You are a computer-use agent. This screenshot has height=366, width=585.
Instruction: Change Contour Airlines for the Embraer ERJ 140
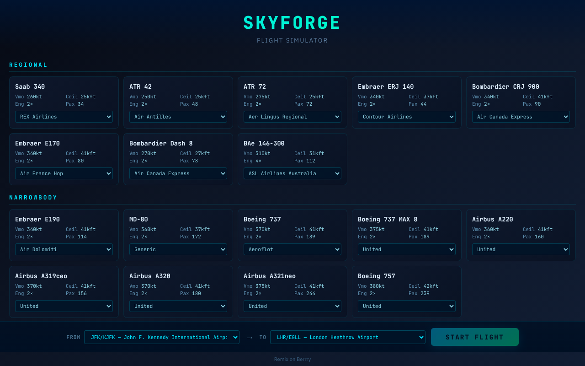[x=406, y=117]
